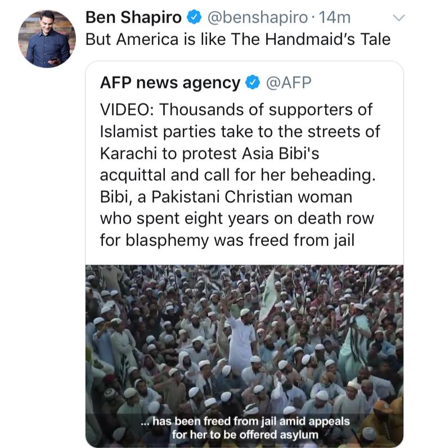422x448 pixels.
Task: Click the phrase 'freed from jail' in tweet
Action: [302, 240]
